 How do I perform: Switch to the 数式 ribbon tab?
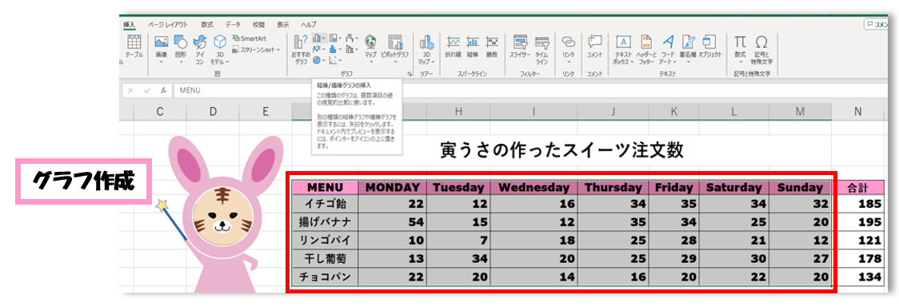point(207,24)
